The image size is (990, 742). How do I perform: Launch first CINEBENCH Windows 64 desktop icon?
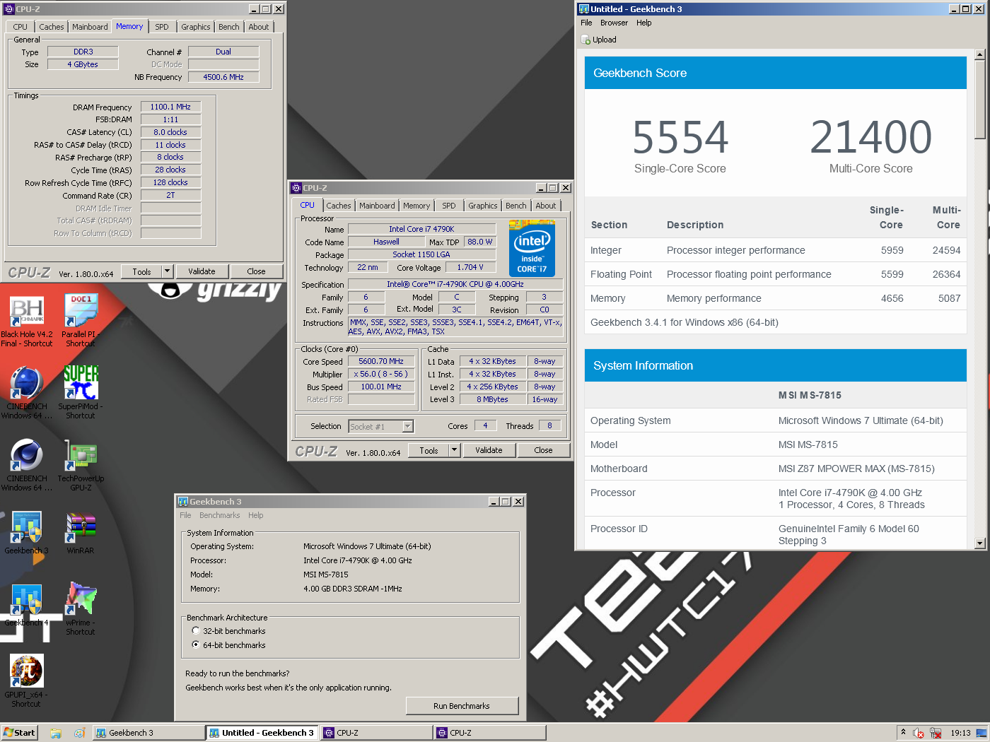click(x=27, y=383)
